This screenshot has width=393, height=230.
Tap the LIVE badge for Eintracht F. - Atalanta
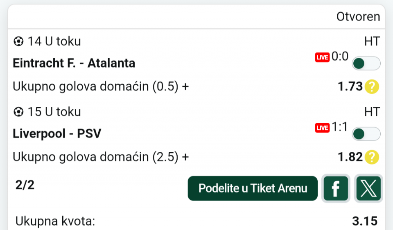322,58
